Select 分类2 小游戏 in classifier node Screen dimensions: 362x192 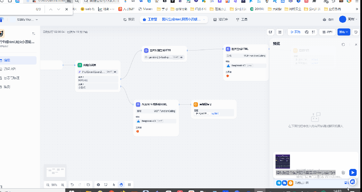(x=98, y=86)
